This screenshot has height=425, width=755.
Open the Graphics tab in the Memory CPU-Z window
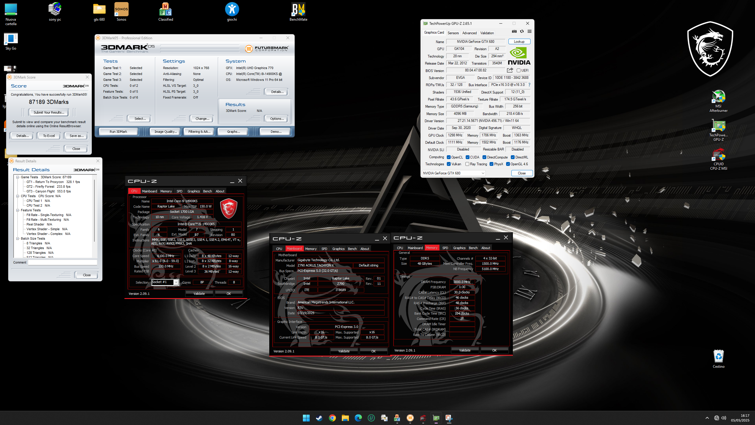pyautogui.click(x=459, y=248)
